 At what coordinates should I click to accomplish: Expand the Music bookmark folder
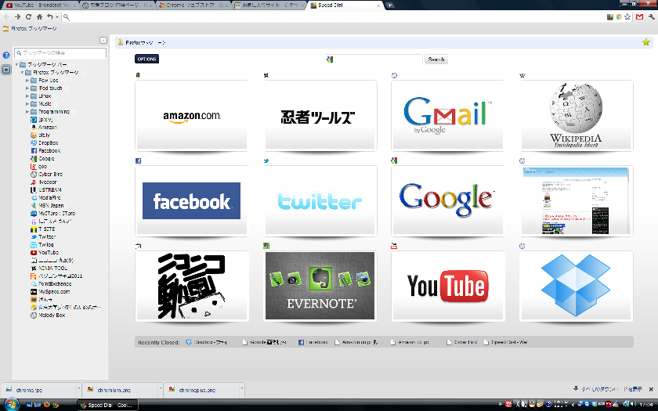27,103
